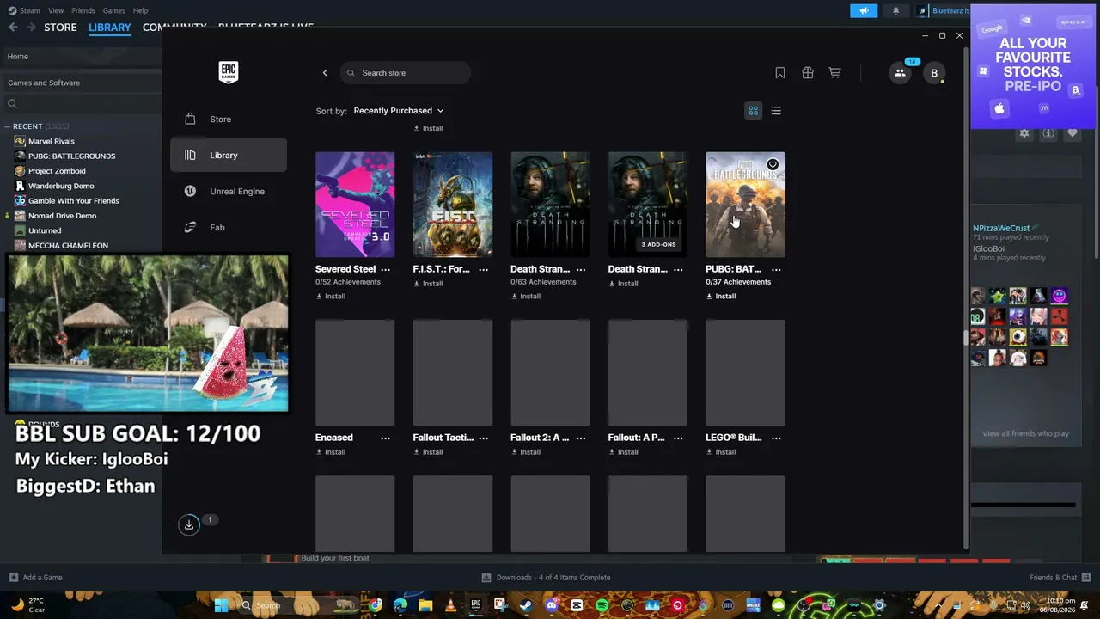
Task: Open Epic friends list icon
Action: [900, 73]
